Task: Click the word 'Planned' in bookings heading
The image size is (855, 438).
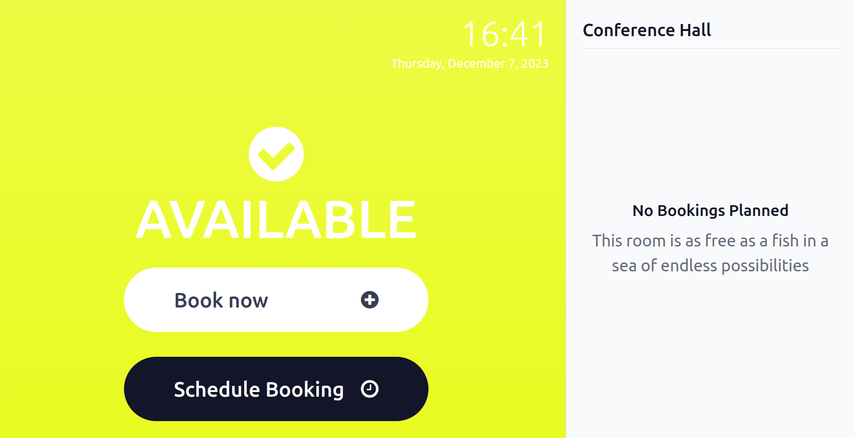Action: (x=759, y=210)
